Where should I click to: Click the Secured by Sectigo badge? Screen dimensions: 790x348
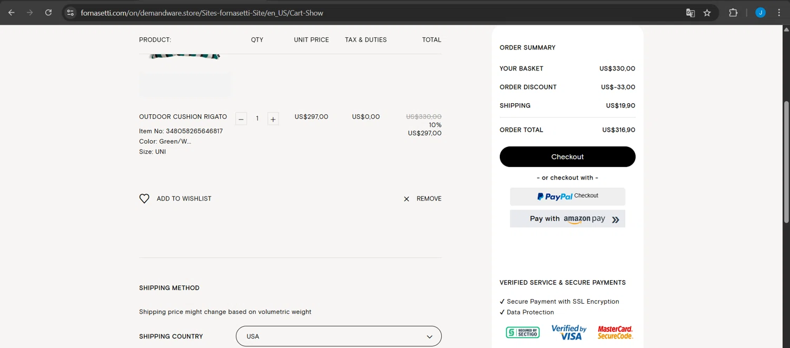tap(522, 332)
